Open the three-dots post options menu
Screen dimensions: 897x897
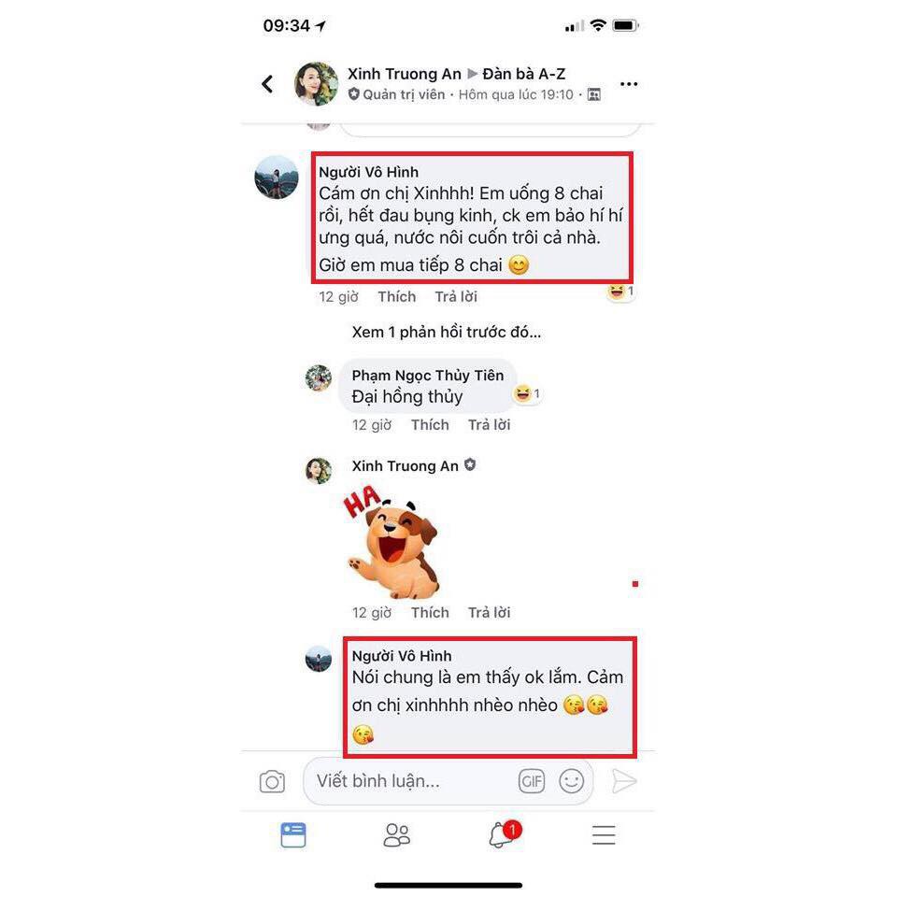tap(629, 84)
